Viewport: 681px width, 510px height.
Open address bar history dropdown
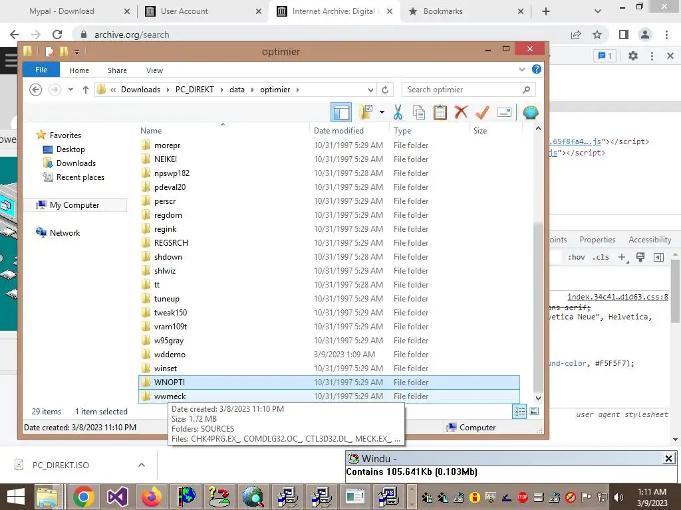coord(370,90)
